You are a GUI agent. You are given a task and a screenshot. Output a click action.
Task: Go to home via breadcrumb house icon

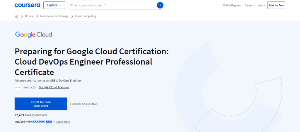point(17,16)
